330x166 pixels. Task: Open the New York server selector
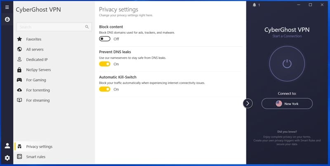[x=287, y=103]
